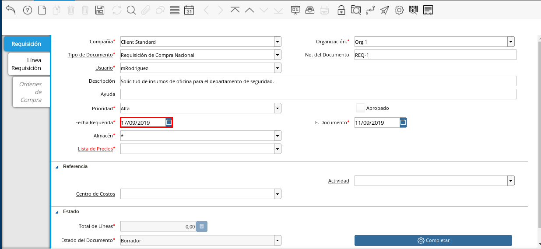Open calendar picker for F. Documento
Screen dimensions: 541x249
tap(403, 123)
